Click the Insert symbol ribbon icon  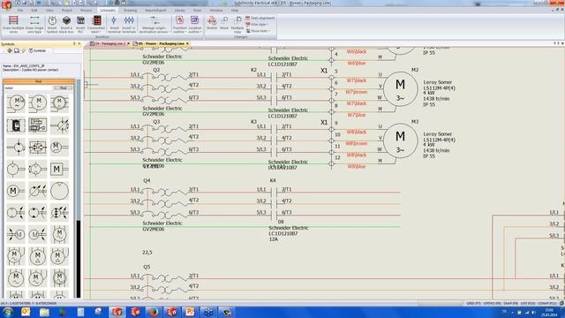pos(52,25)
